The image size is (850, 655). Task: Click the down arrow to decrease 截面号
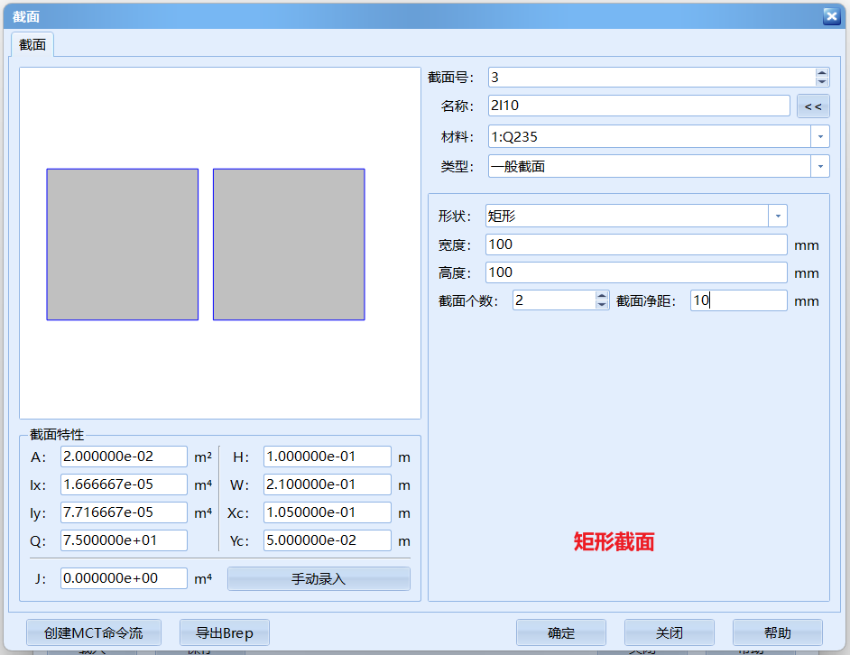(x=821, y=82)
